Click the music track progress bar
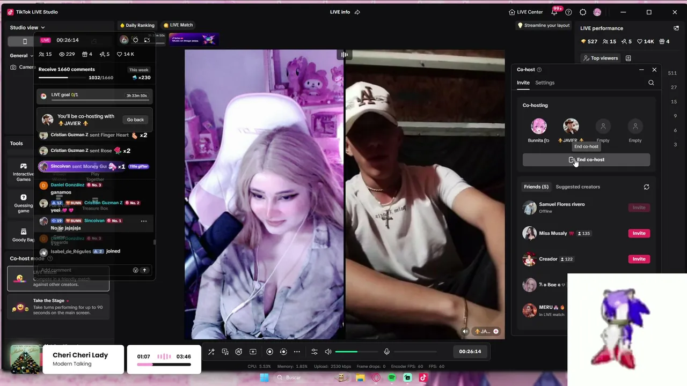The height and width of the screenshot is (386, 687). click(x=164, y=365)
